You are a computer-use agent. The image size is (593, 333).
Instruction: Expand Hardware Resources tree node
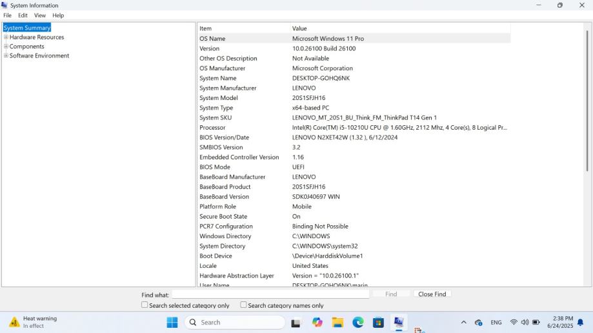(6, 37)
